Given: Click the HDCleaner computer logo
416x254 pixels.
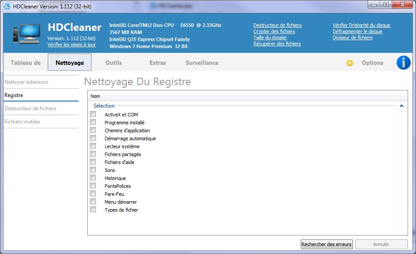Looking at the screenshot, I should (x=26, y=34).
